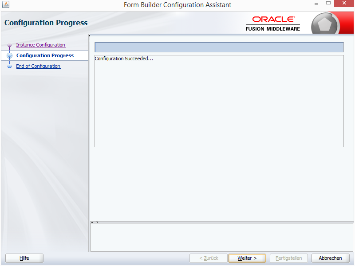Click the Hilfe button
Image resolution: width=355 pixels, height=266 pixels.
24,258
